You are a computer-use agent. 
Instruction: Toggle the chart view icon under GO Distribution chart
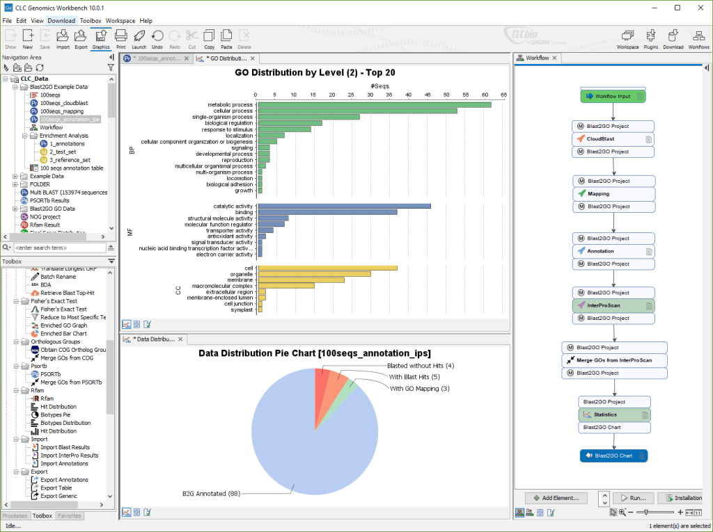[x=127, y=324]
